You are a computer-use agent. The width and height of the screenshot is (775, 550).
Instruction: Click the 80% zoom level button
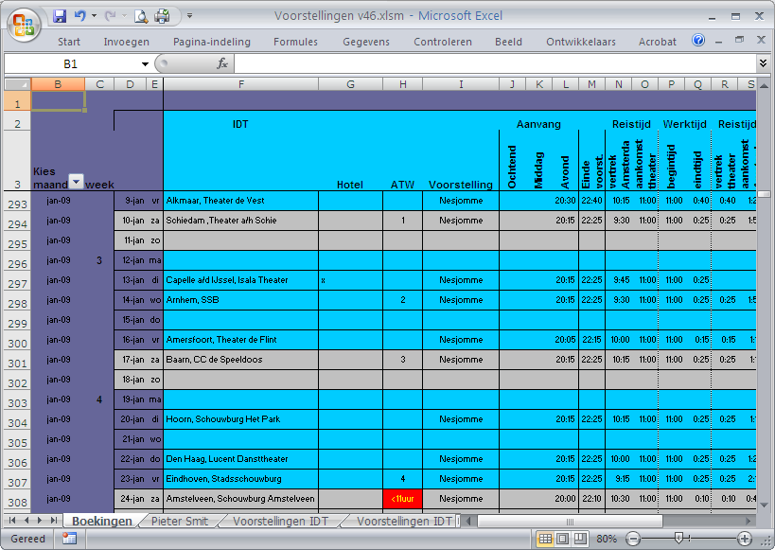click(x=606, y=538)
